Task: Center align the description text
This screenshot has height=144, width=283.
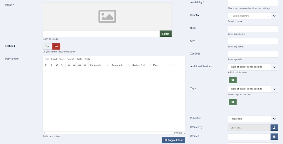Action: [x=74, y=65]
